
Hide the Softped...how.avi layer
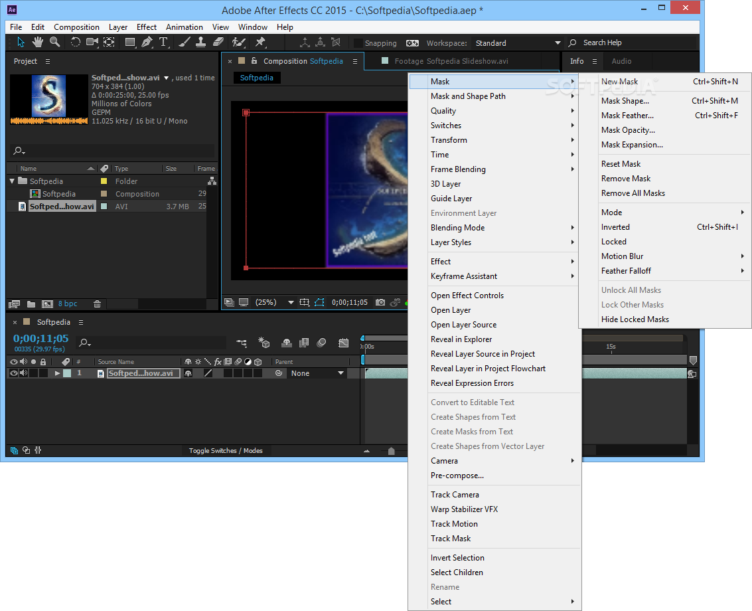pyautogui.click(x=13, y=373)
